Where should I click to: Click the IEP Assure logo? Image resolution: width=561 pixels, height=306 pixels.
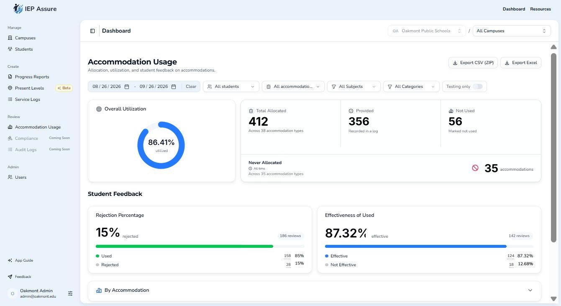tap(35, 9)
